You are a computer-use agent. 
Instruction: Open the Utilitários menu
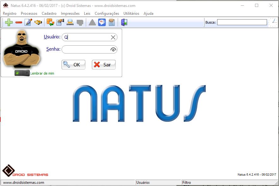[x=131, y=14]
